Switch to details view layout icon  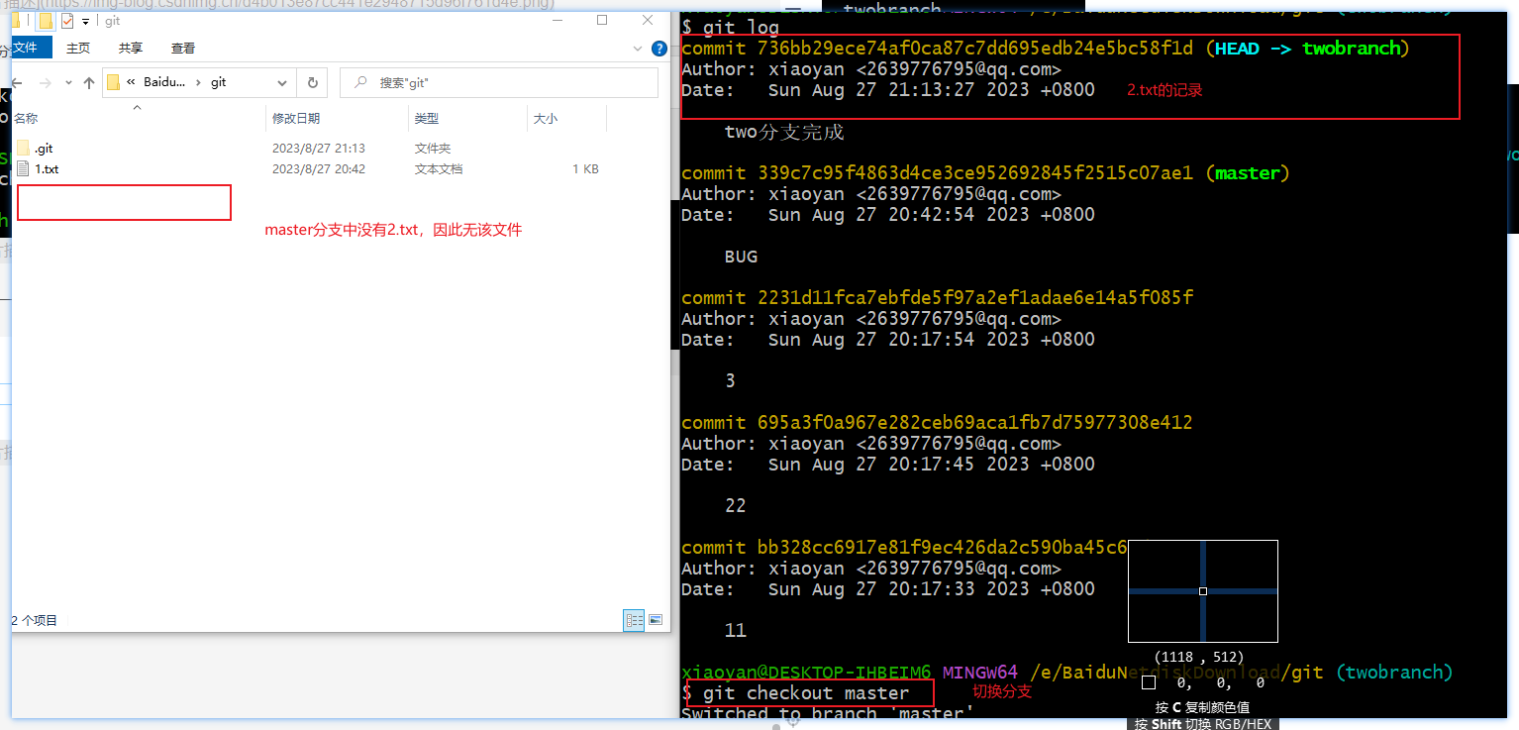coord(634,620)
